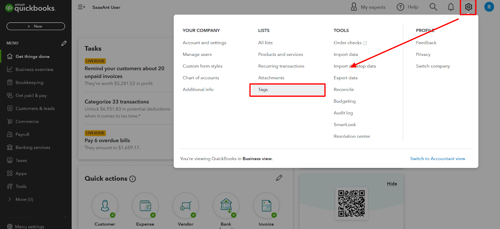Open Feedback under Profile

click(426, 43)
